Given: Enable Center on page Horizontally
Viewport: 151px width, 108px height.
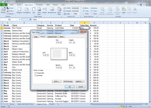Looking at the screenshot, I should click(35, 73).
